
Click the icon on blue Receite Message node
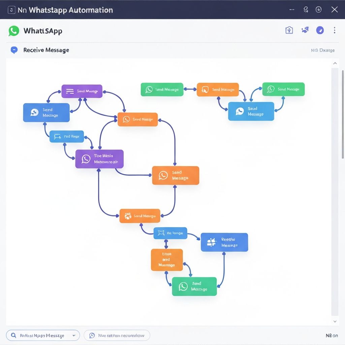[x=211, y=242]
